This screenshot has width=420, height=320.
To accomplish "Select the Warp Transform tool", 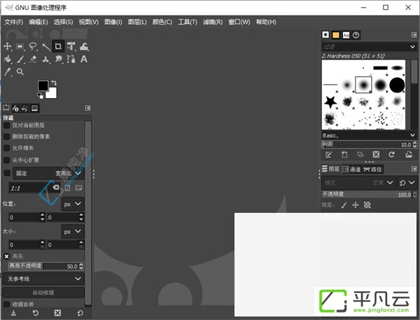I will point(84,47).
